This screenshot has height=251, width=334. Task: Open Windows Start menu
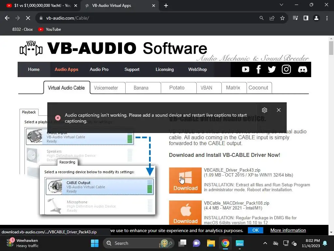pyautogui.click(x=95, y=243)
